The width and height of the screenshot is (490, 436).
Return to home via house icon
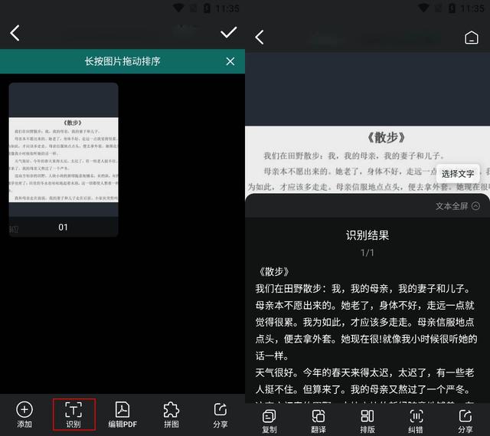click(x=472, y=38)
